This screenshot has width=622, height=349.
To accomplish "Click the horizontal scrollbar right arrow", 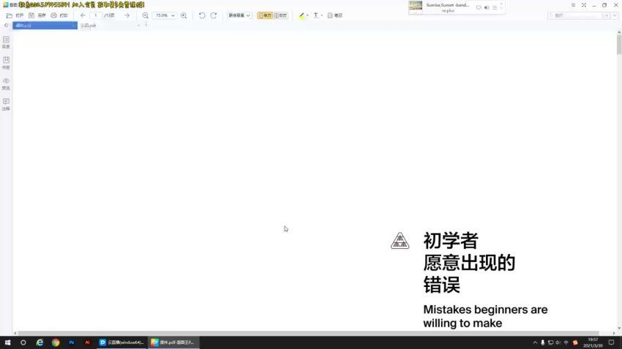I will [614, 334].
